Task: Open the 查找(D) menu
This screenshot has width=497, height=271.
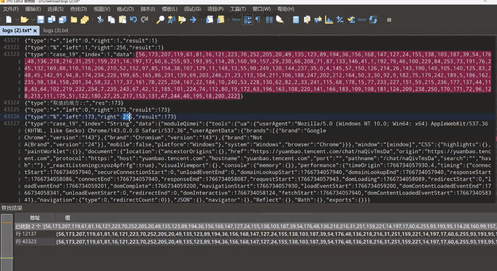Action: tap(78, 9)
